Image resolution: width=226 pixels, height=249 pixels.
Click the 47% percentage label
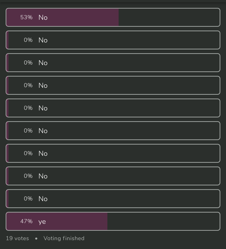[x=26, y=221]
